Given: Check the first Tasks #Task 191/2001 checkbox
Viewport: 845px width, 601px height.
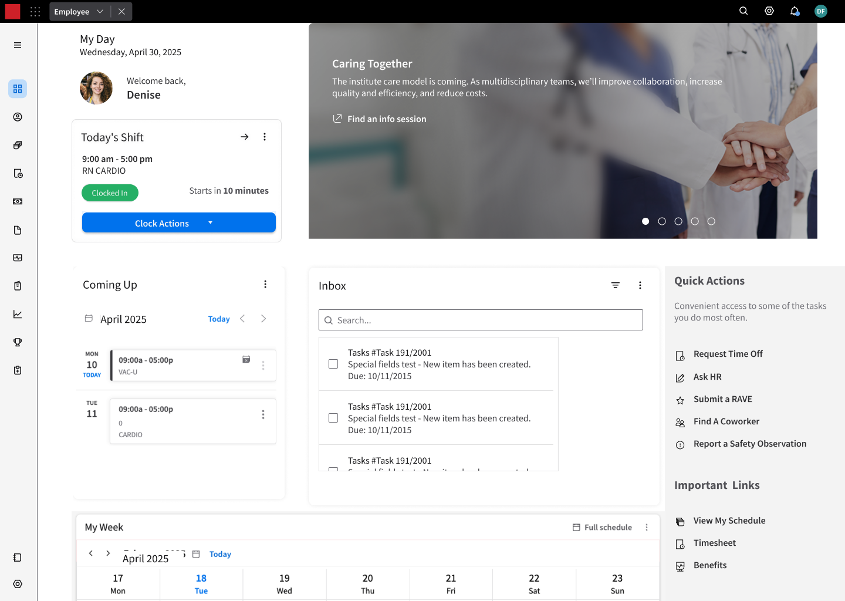Looking at the screenshot, I should 333,364.
